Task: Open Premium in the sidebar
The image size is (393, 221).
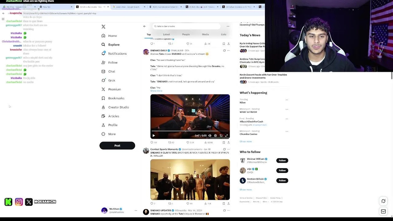Action: (x=111, y=89)
